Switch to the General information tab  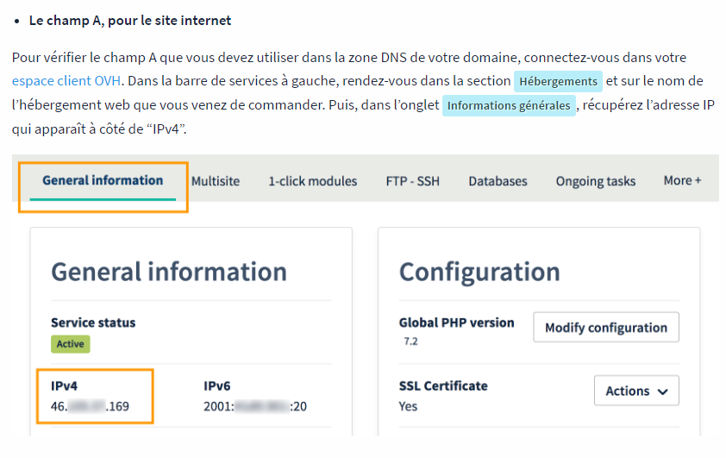(x=103, y=180)
